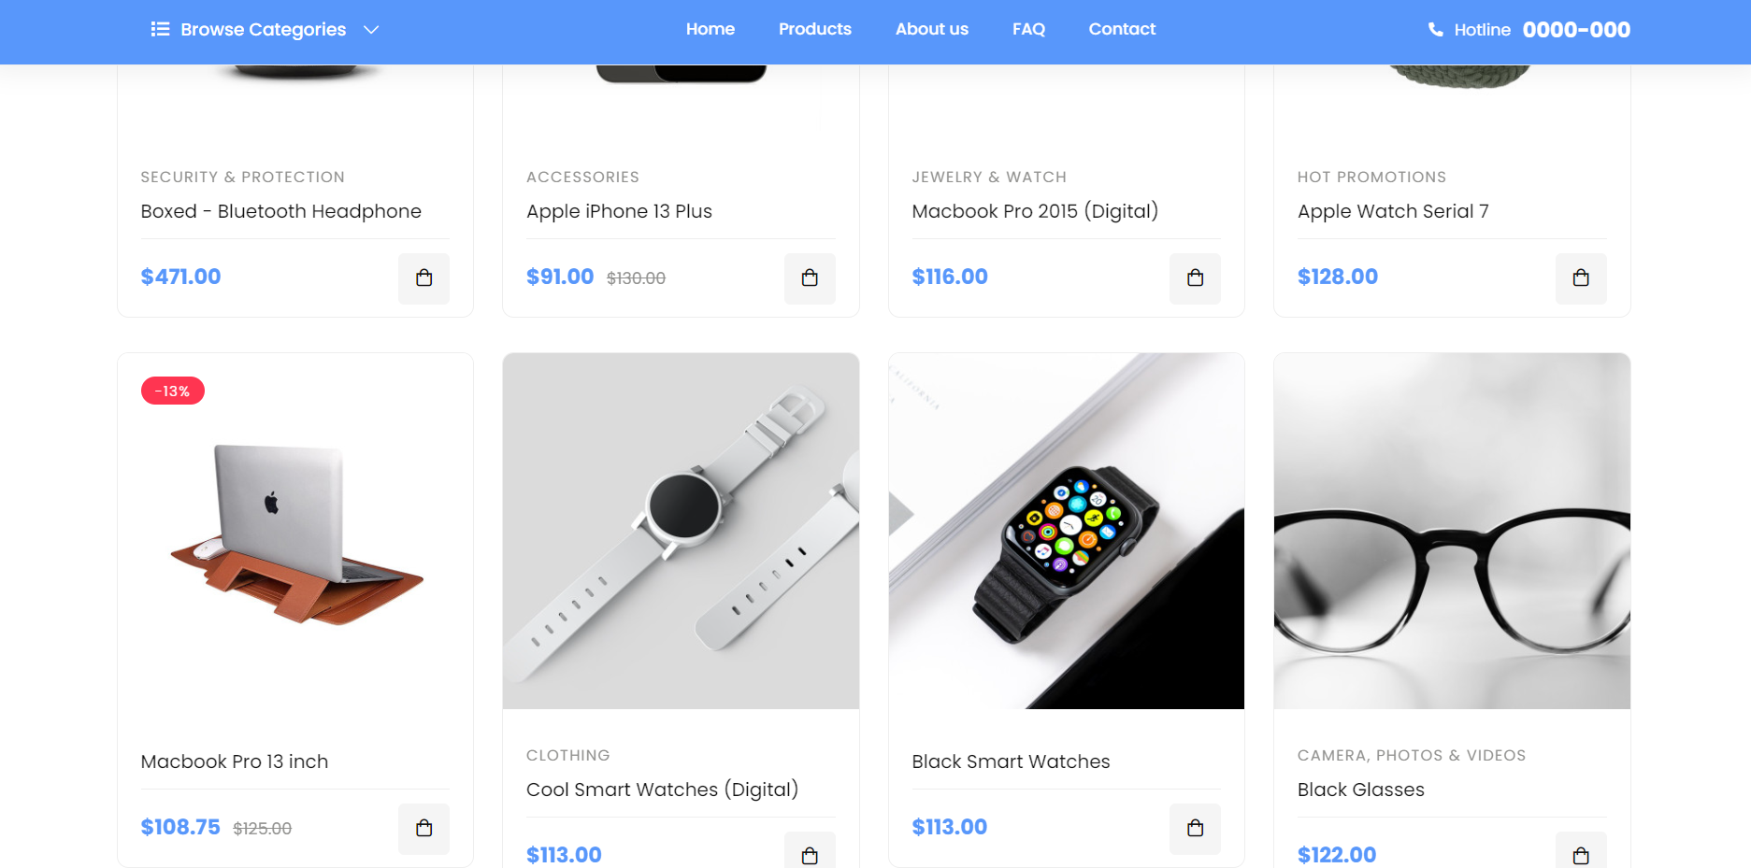Open the black glasses product photo
The height and width of the screenshot is (868, 1751).
[x=1452, y=531]
